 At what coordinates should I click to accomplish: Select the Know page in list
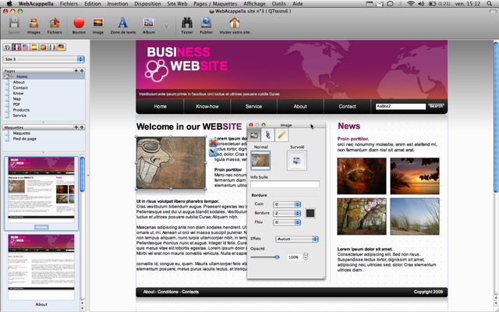click(x=44, y=94)
